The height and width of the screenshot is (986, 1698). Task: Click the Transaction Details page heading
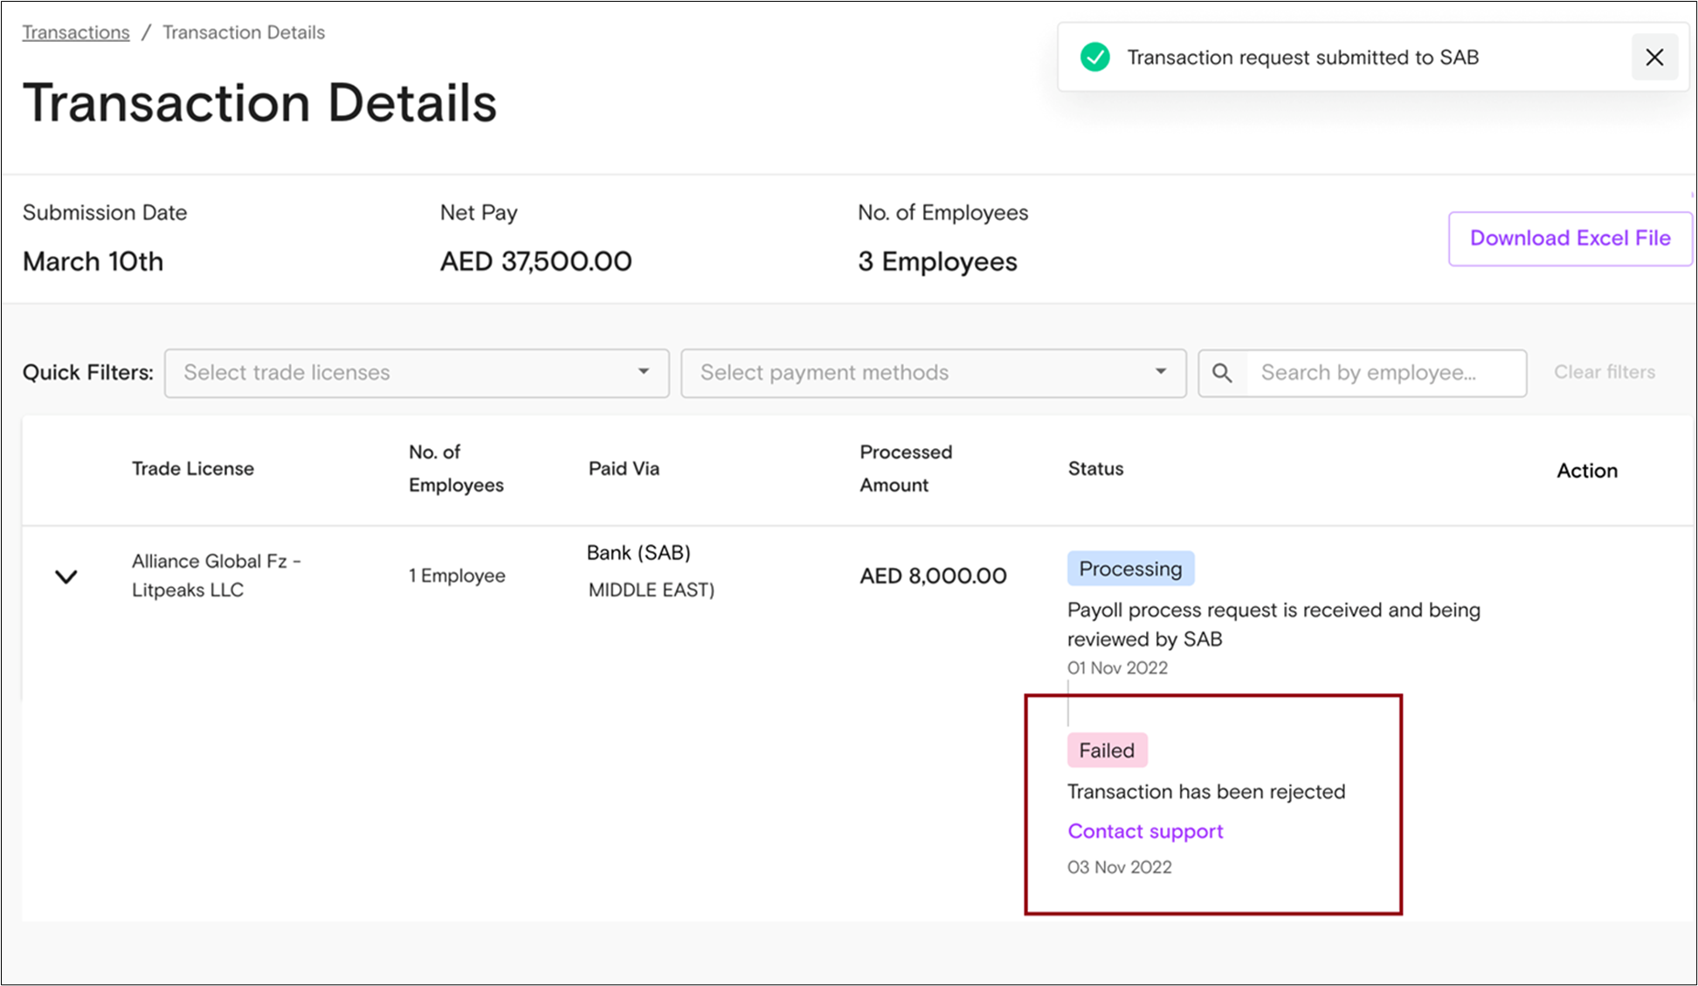coord(259,103)
